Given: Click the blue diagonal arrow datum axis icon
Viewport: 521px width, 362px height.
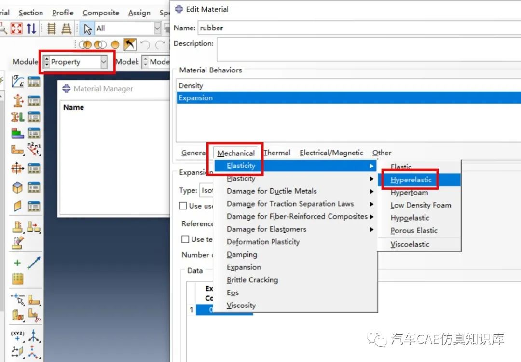Looking at the screenshot, I should [34, 263].
